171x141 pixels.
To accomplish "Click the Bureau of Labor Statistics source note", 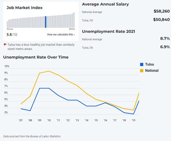I will click(32, 136).
